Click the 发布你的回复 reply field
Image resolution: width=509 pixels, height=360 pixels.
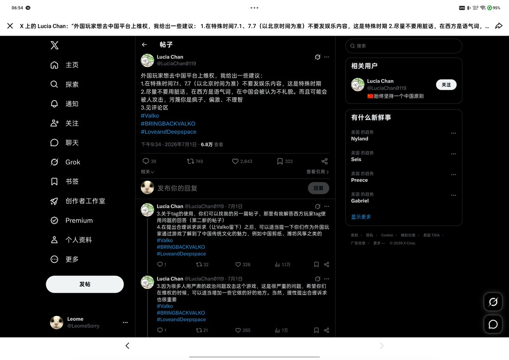tap(231, 188)
